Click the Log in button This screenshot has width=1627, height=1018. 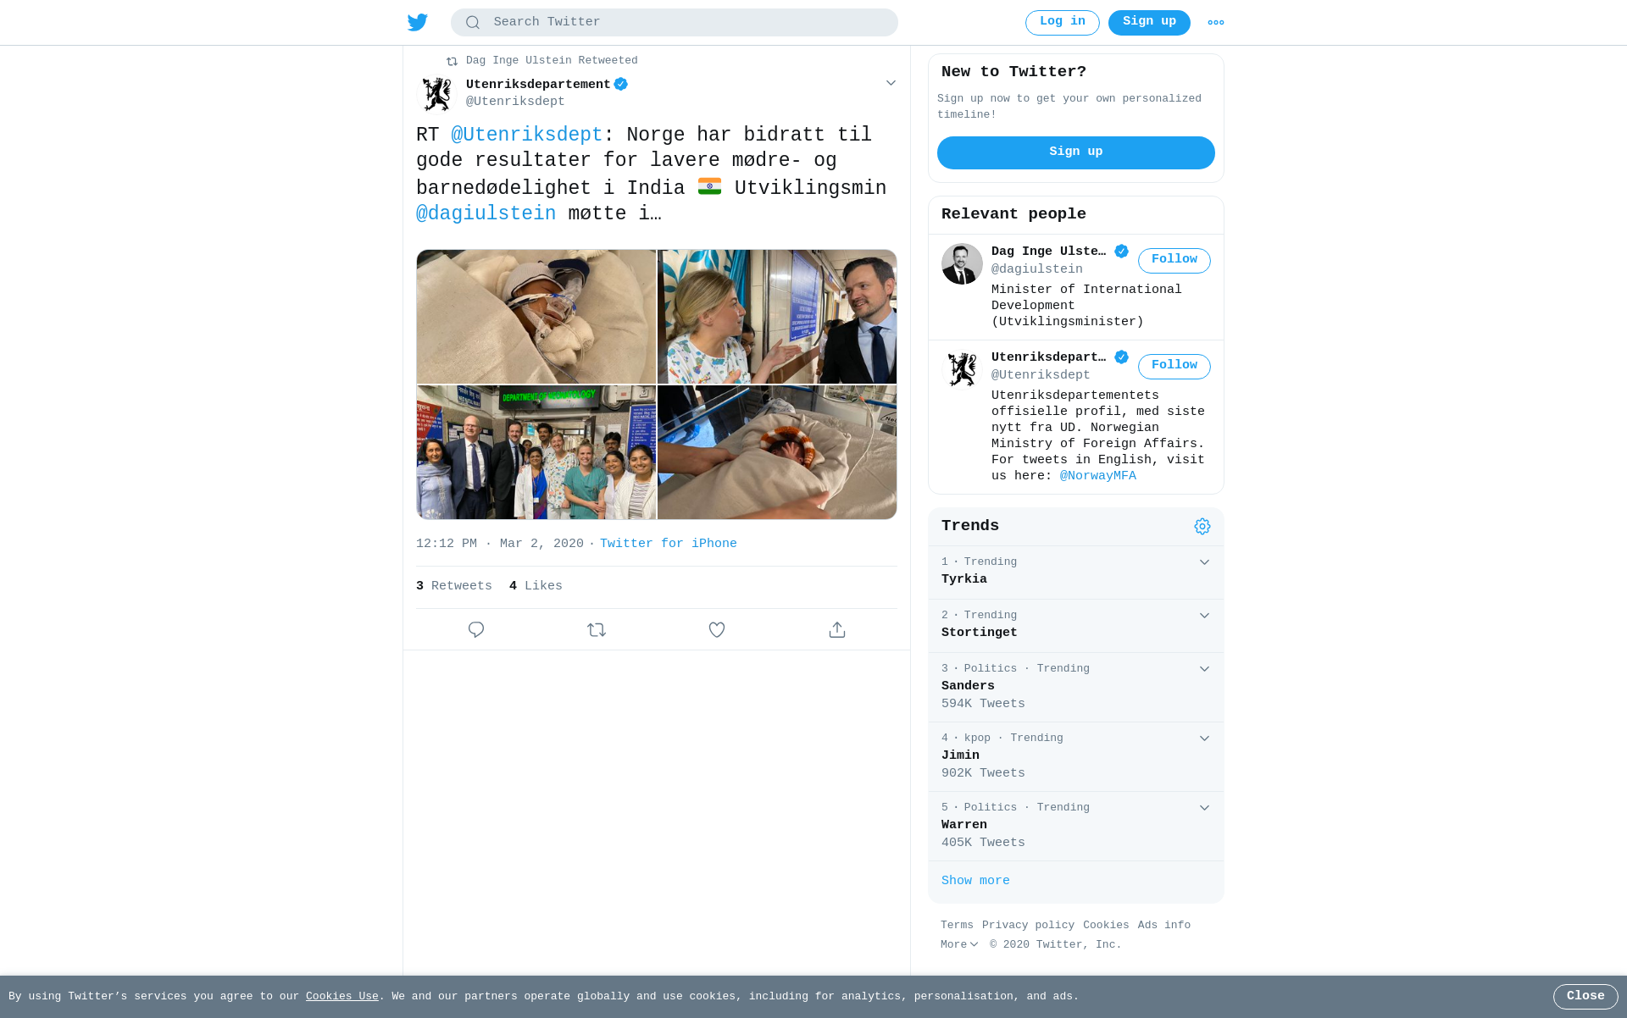pyautogui.click(x=1063, y=23)
